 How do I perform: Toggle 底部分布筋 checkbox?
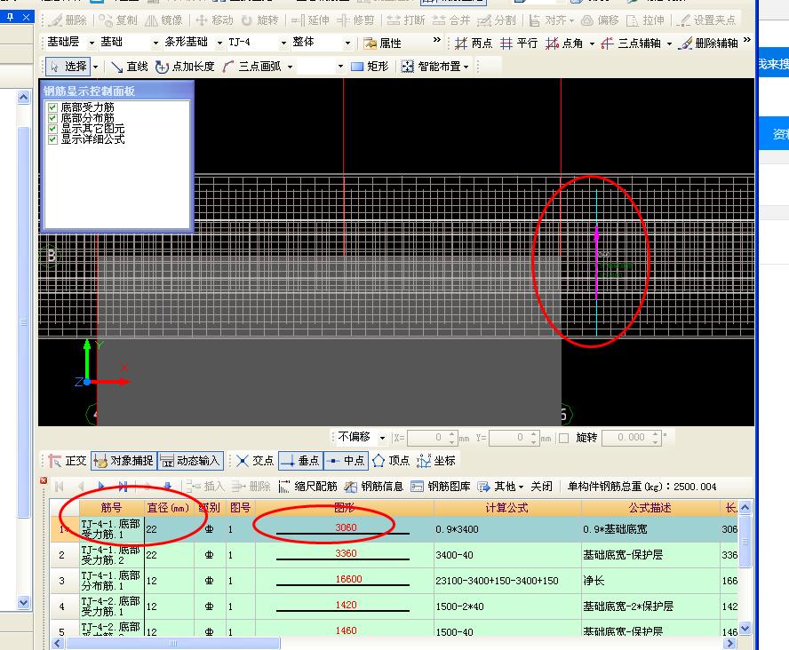tap(52, 118)
